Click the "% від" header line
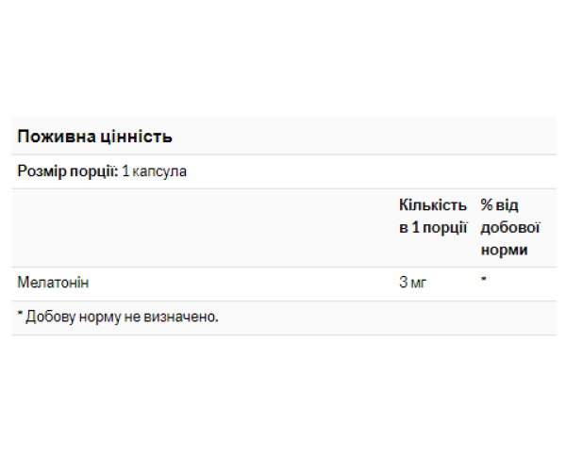The height and width of the screenshot is (471, 566). (x=500, y=205)
